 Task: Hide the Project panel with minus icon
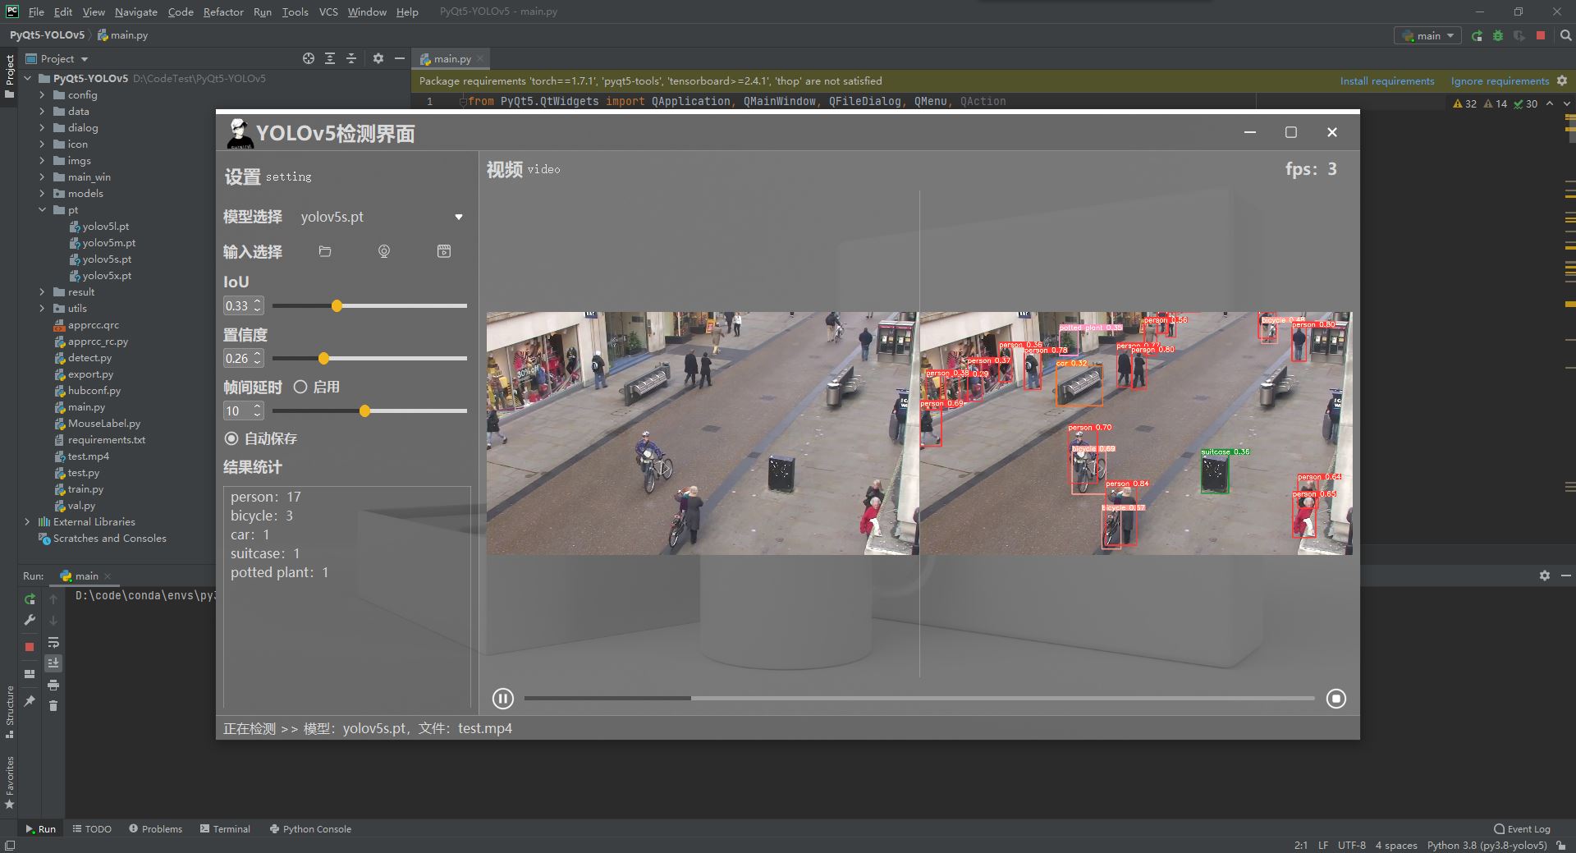pyautogui.click(x=400, y=58)
